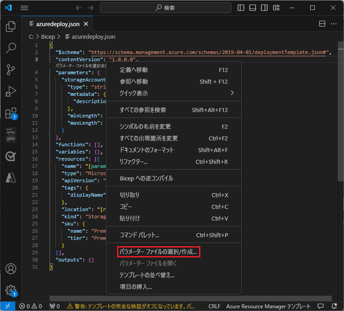
Task: Open the Run and Debug view
Action: click(10, 91)
